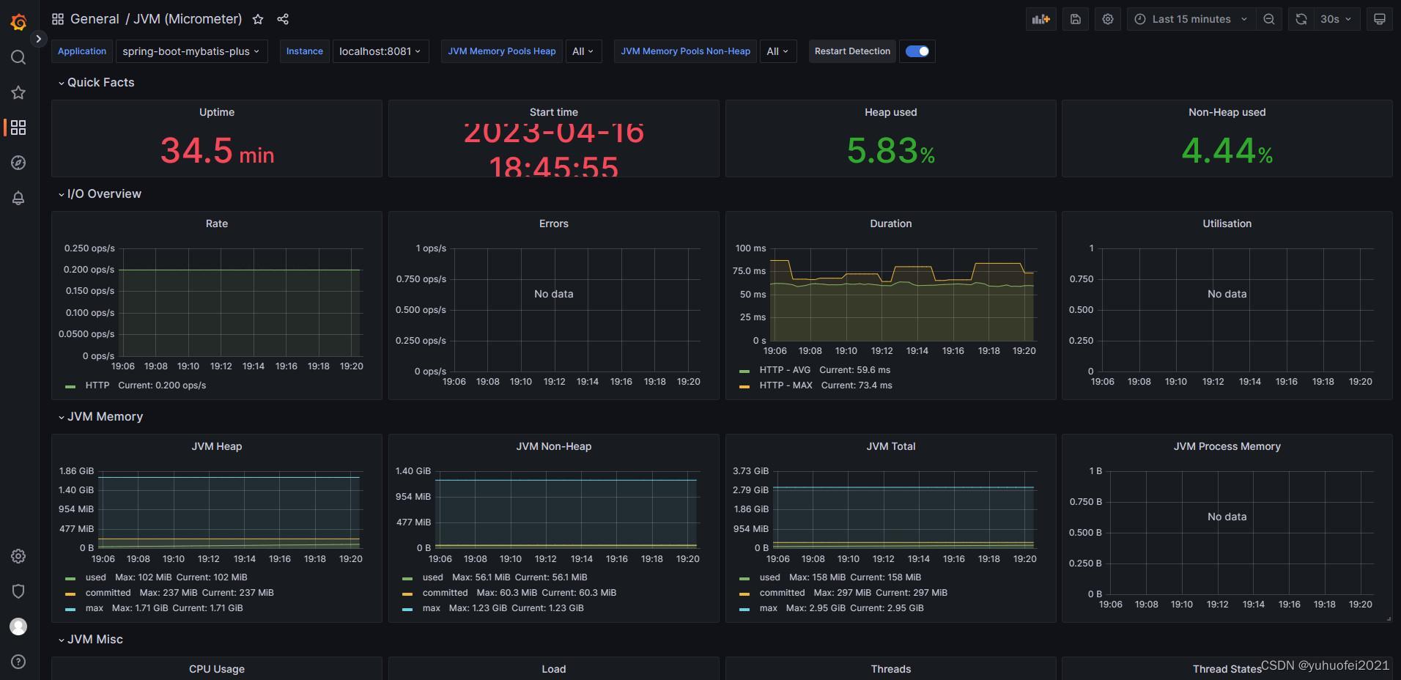Open refresh interval 30s dropdown

click(1337, 19)
